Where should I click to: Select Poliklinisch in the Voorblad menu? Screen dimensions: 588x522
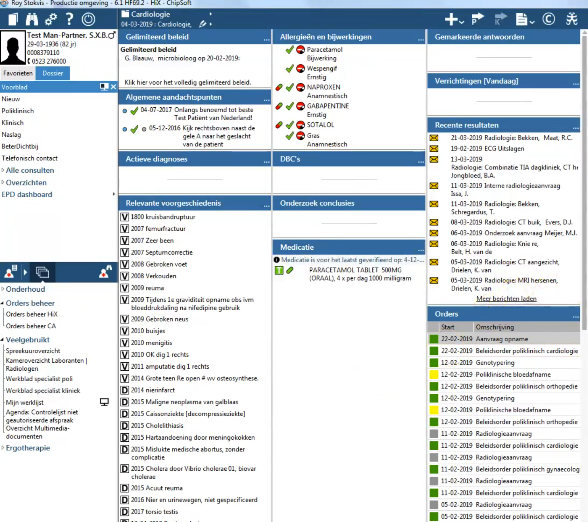pyautogui.click(x=18, y=111)
